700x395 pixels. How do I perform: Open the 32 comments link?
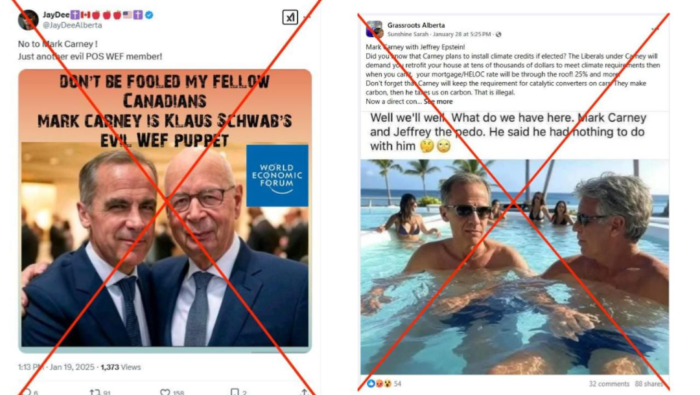[609, 384]
